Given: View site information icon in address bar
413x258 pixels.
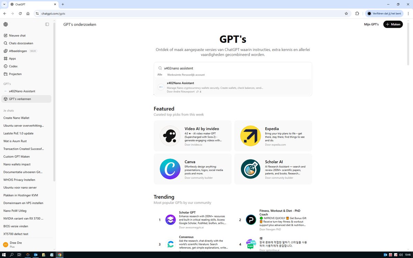Looking at the screenshot, I should pos(37,13).
